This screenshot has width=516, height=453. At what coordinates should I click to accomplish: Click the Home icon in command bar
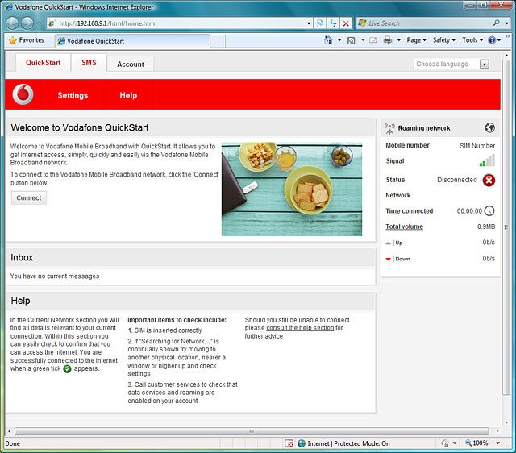[x=328, y=40]
